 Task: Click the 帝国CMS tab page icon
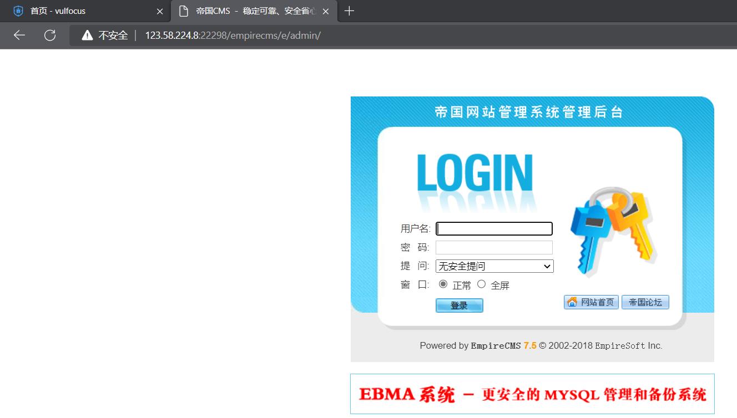pos(184,11)
